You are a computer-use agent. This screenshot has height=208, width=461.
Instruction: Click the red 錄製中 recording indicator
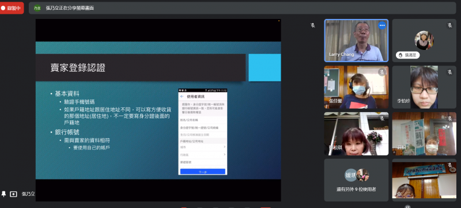tap(12, 8)
